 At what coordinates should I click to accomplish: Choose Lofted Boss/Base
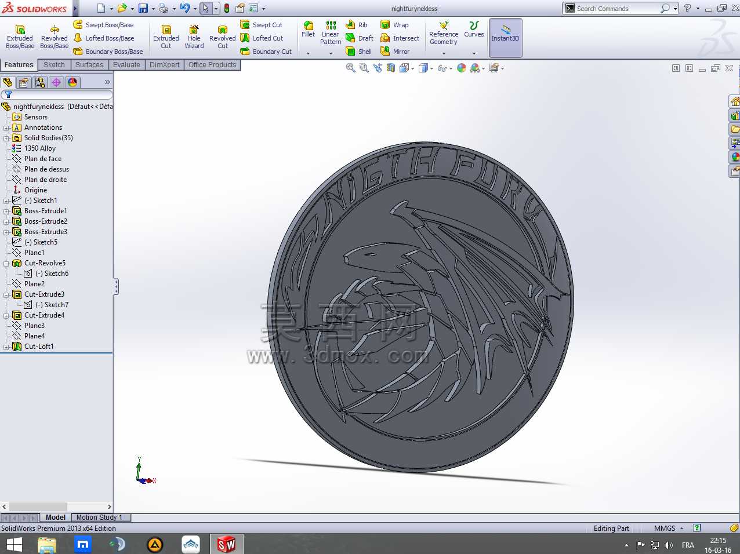pyautogui.click(x=104, y=38)
